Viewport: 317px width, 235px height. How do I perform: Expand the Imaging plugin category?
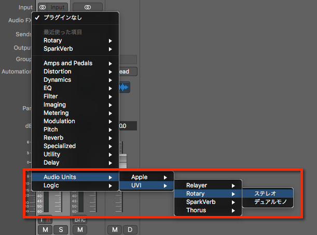tap(75, 105)
